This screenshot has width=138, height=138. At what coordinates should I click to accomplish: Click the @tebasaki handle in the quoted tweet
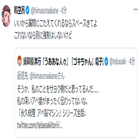[x=118, y=62]
